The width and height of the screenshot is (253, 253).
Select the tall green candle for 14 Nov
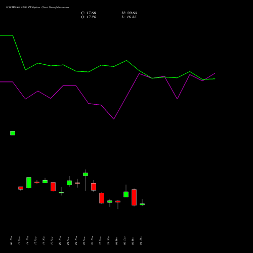pos(29,183)
